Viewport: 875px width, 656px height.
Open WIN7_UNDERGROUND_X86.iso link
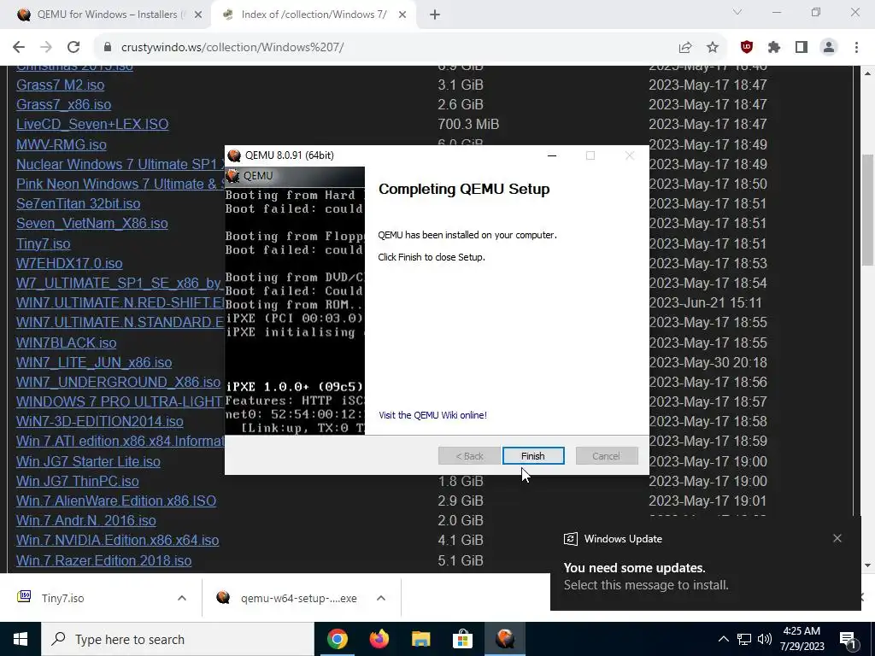(x=118, y=382)
